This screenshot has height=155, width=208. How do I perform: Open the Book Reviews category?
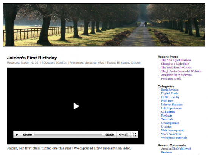170,90
